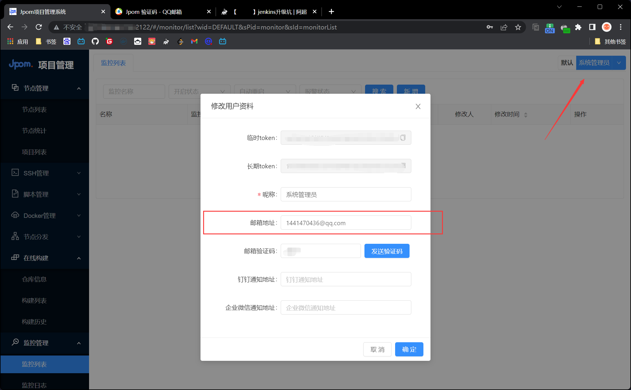Click the browser extensions puzzle icon

click(578, 27)
